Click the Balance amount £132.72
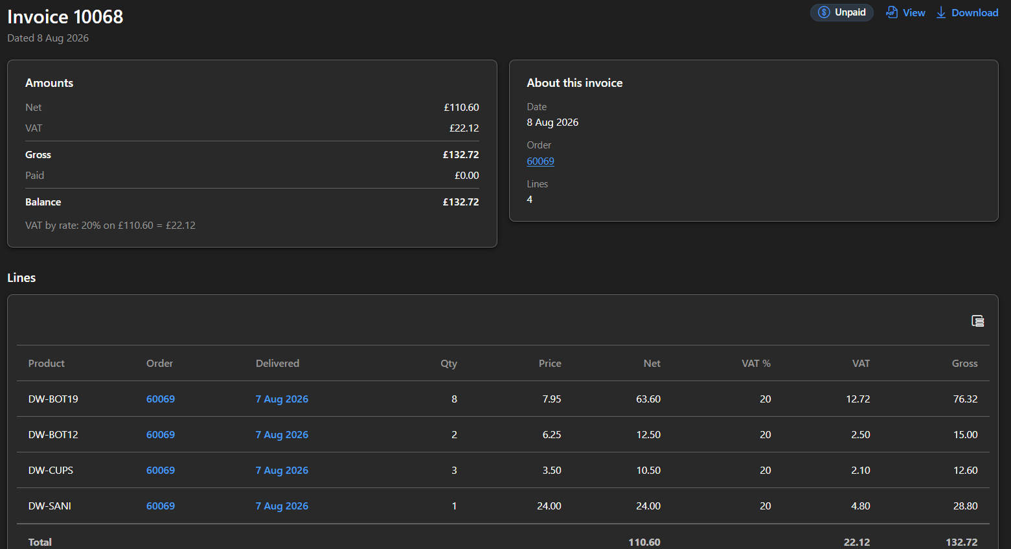 pos(460,202)
